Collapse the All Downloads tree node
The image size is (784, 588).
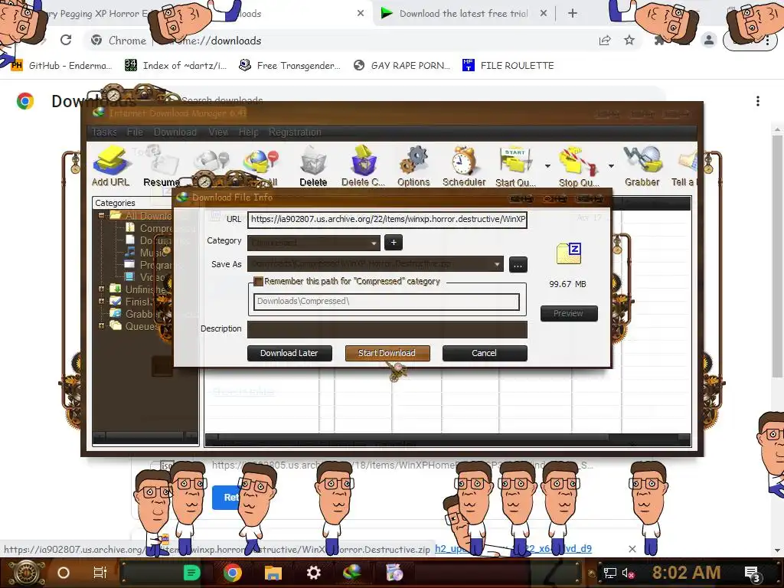click(102, 215)
